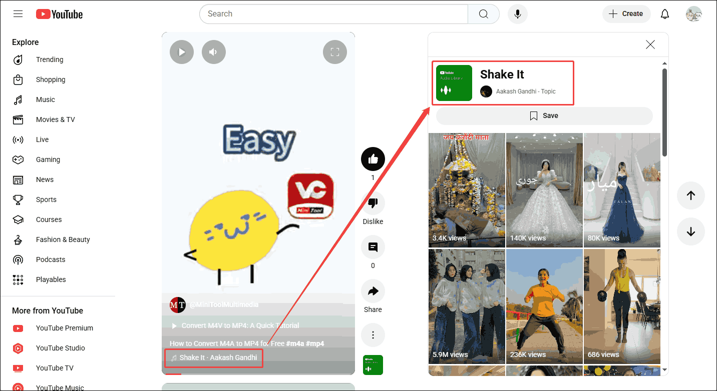717x391 pixels.
Task: Go to the next Short
Action: pyautogui.click(x=691, y=231)
